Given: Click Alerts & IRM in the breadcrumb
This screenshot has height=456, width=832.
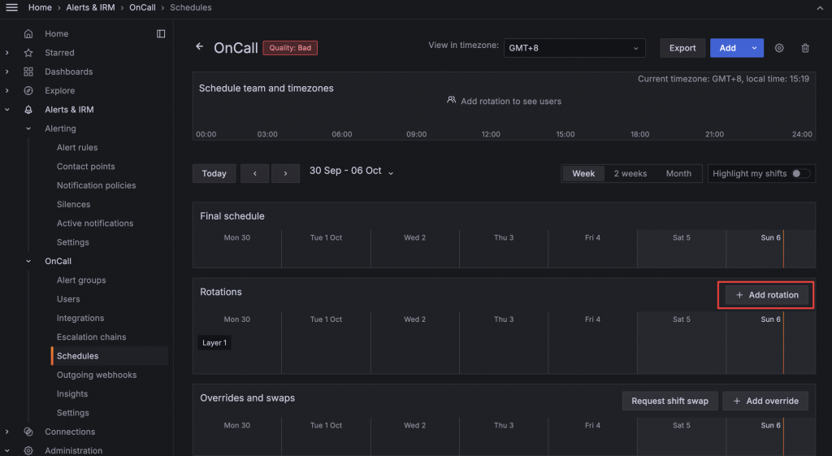Looking at the screenshot, I should point(90,7).
